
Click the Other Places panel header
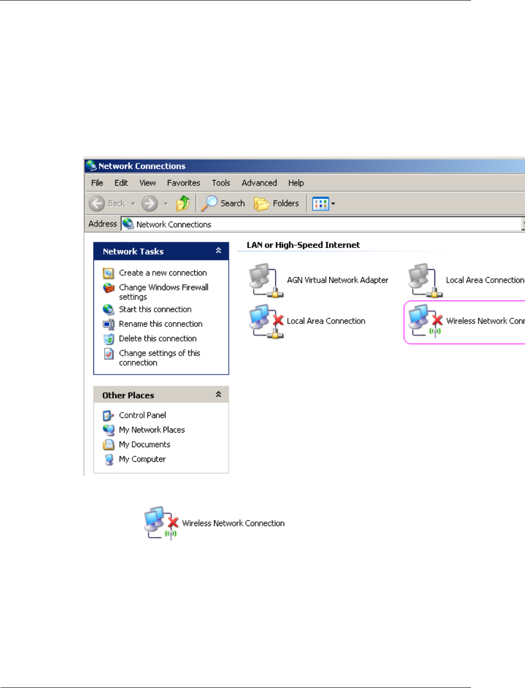[161, 395]
